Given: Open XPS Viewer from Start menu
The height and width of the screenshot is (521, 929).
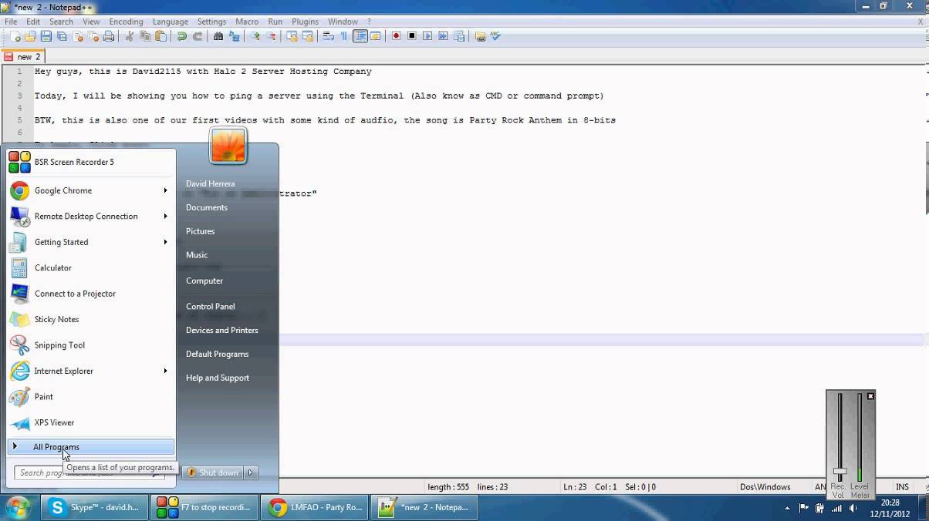Looking at the screenshot, I should (x=91, y=422).
